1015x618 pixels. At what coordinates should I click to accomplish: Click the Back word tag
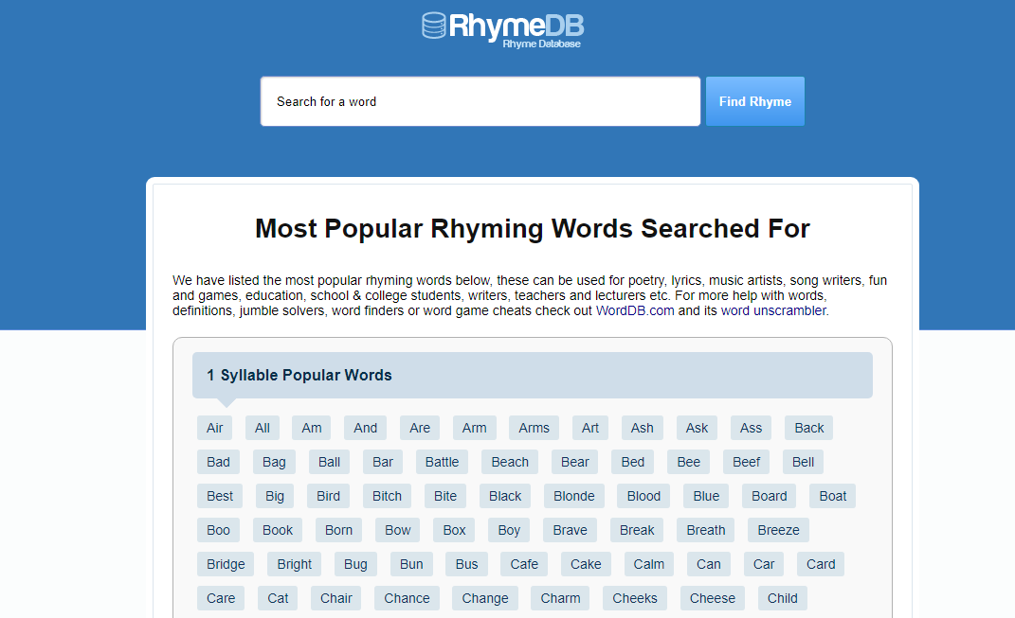(x=809, y=428)
